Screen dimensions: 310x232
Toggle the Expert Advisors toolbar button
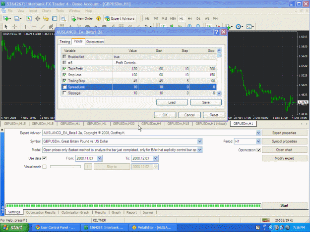tap(120, 18)
